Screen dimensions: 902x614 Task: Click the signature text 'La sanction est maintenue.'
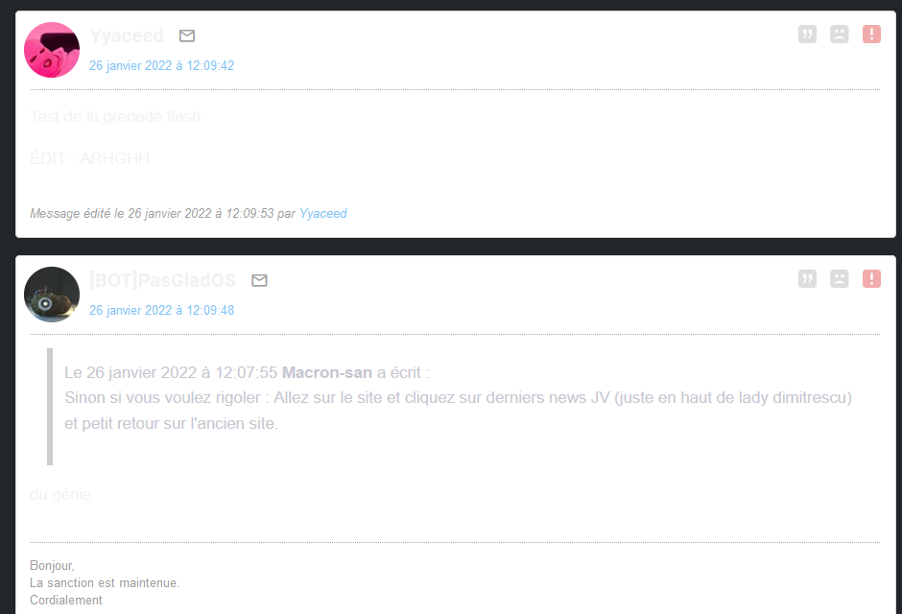(105, 583)
